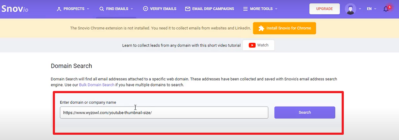399x140 pixels.
Task: Go to Verify Emails
Action: click(160, 9)
